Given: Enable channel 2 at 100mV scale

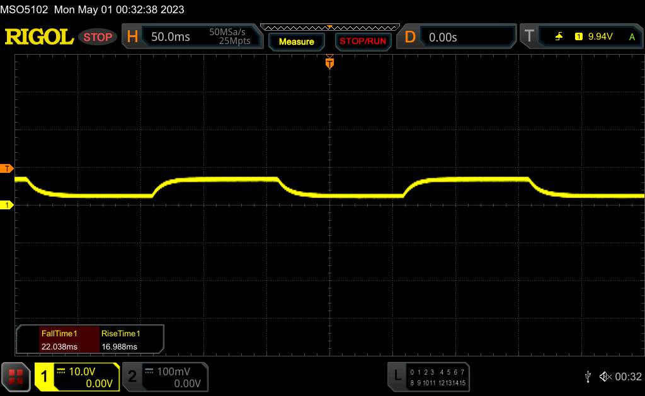Looking at the screenshot, I should point(163,376).
